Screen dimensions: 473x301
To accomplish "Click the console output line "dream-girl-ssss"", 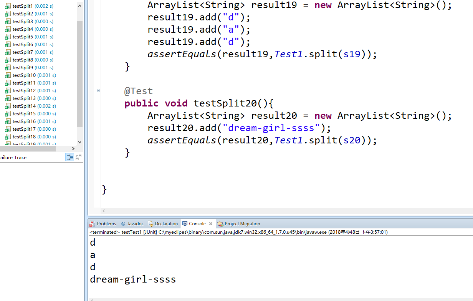I will (x=133, y=279).
